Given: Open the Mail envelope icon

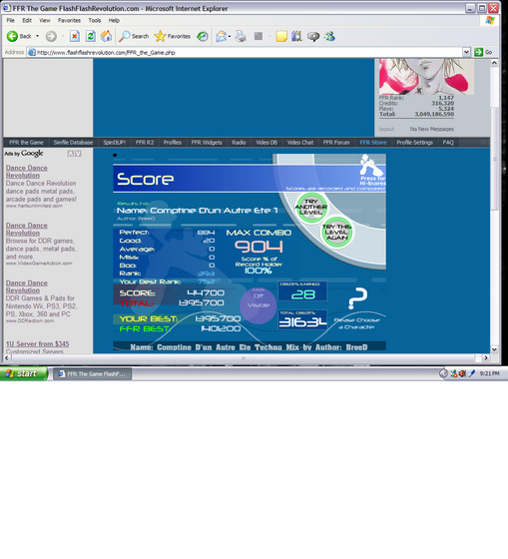Looking at the screenshot, I should pos(221,36).
